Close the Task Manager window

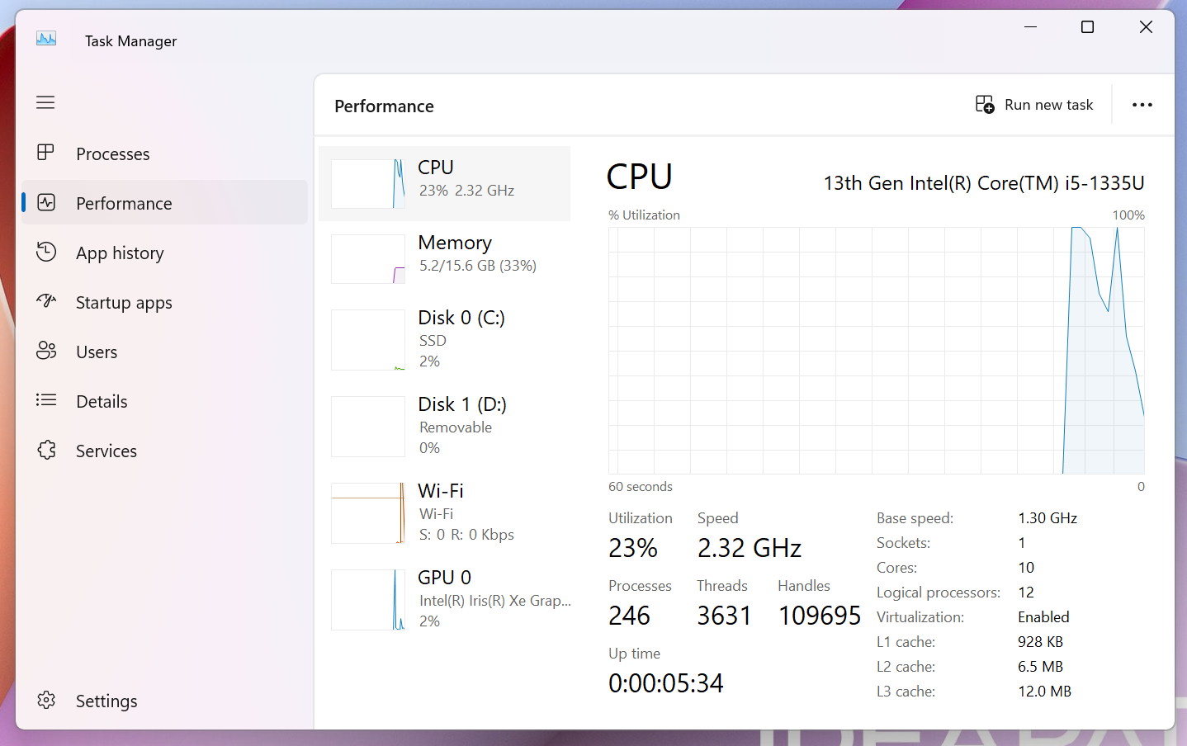[1146, 27]
